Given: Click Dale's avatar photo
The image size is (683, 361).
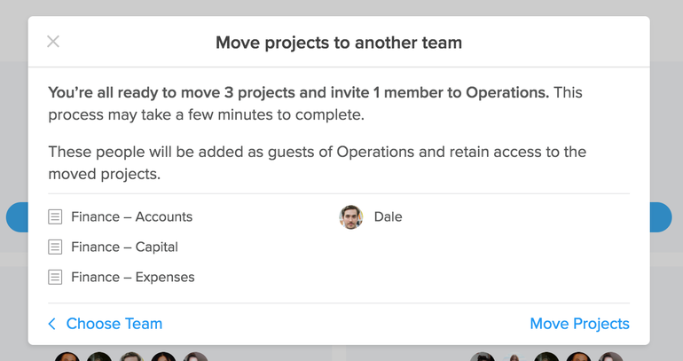Looking at the screenshot, I should (x=351, y=216).
